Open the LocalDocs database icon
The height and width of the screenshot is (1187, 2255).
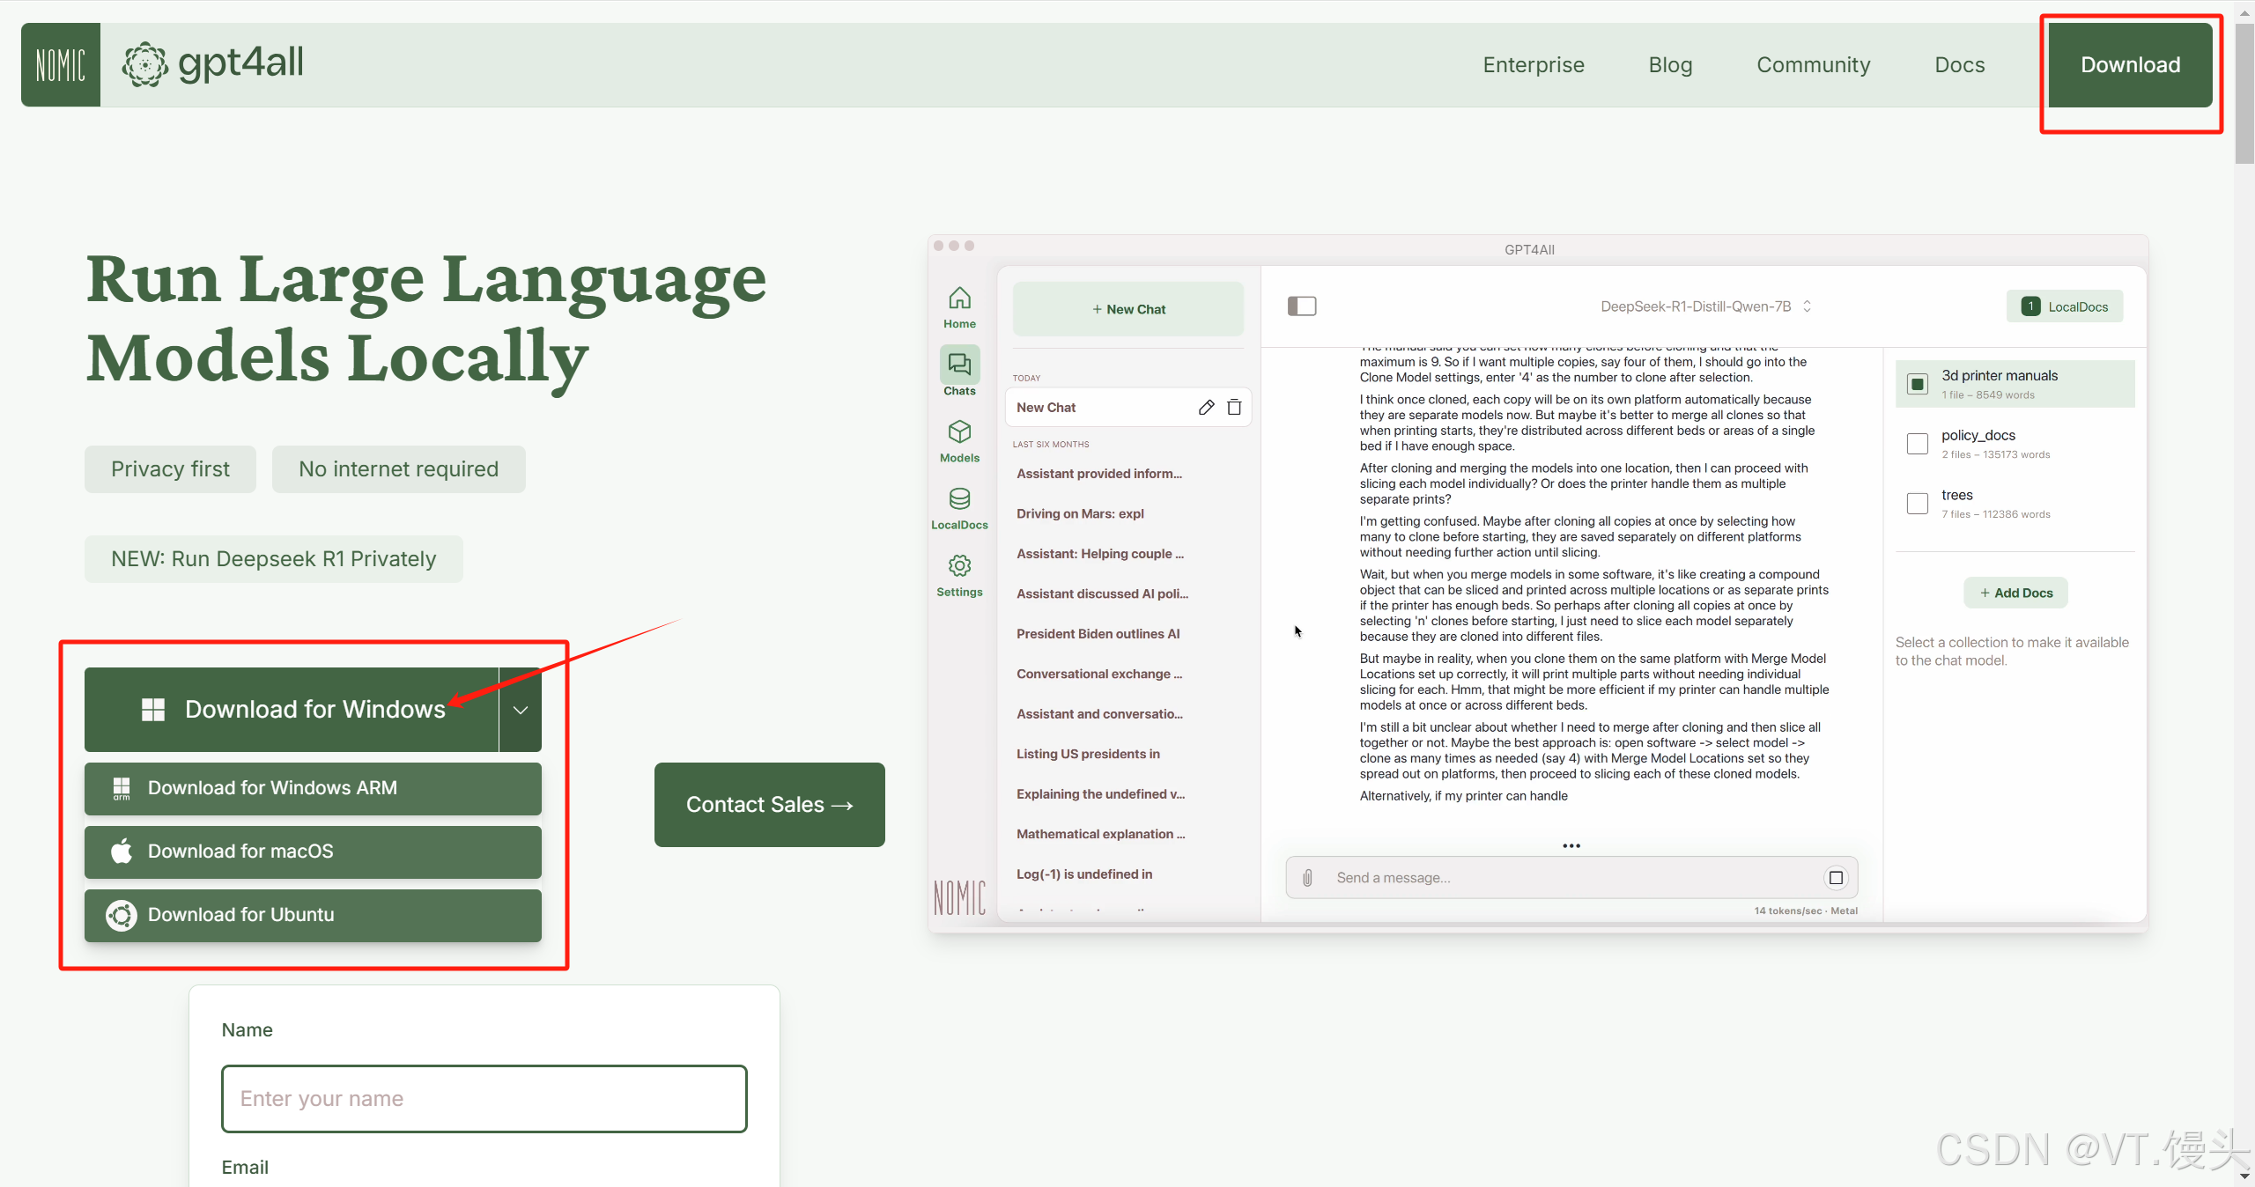coord(959,499)
